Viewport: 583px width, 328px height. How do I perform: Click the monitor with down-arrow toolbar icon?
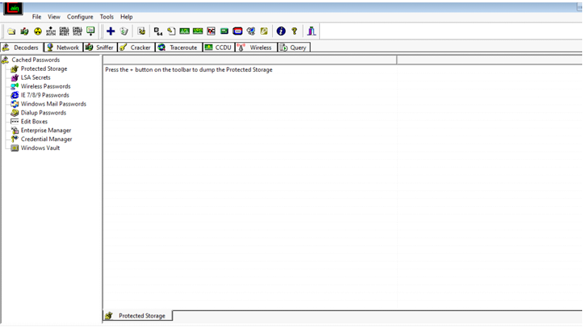90,31
